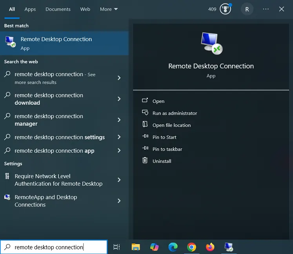Screen dimensions: 293x254
Task: Open the R user account avatar
Action: pyautogui.click(x=247, y=9)
